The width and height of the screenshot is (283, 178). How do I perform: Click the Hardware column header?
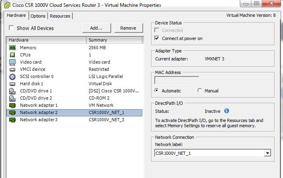click(46, 40)
